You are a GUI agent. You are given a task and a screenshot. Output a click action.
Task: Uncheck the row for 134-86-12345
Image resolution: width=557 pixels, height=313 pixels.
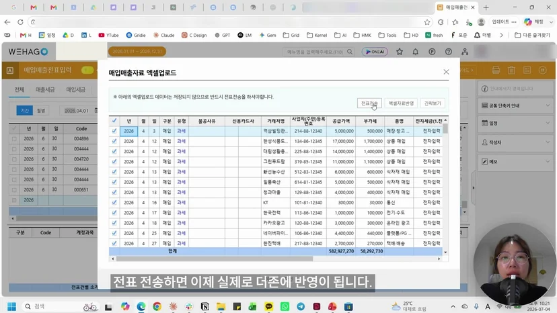point(114,141)
